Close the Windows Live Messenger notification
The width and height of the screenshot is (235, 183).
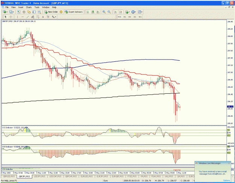click(x=229, y=163)
